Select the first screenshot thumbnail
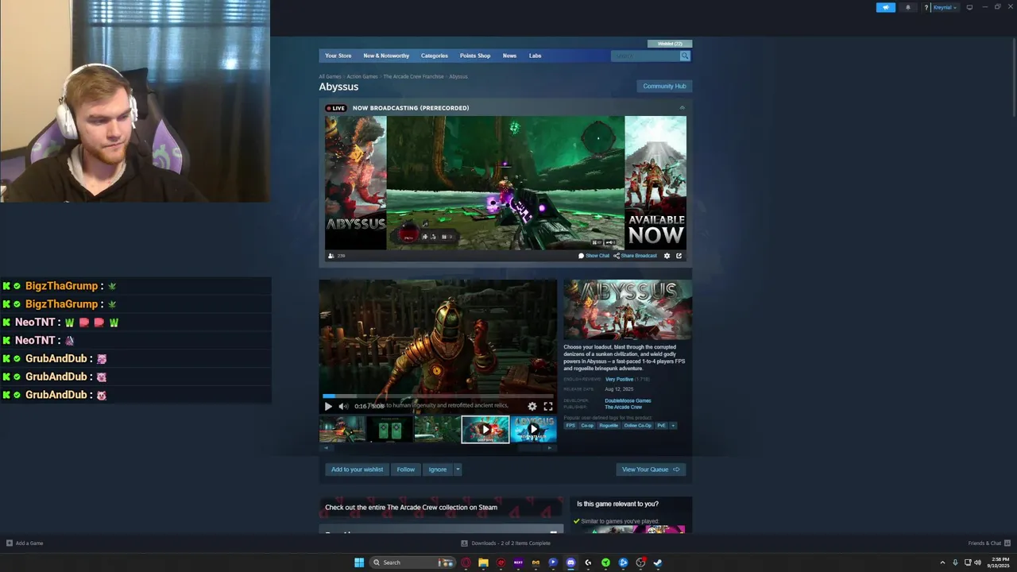1017x572 pixels. 342,429
